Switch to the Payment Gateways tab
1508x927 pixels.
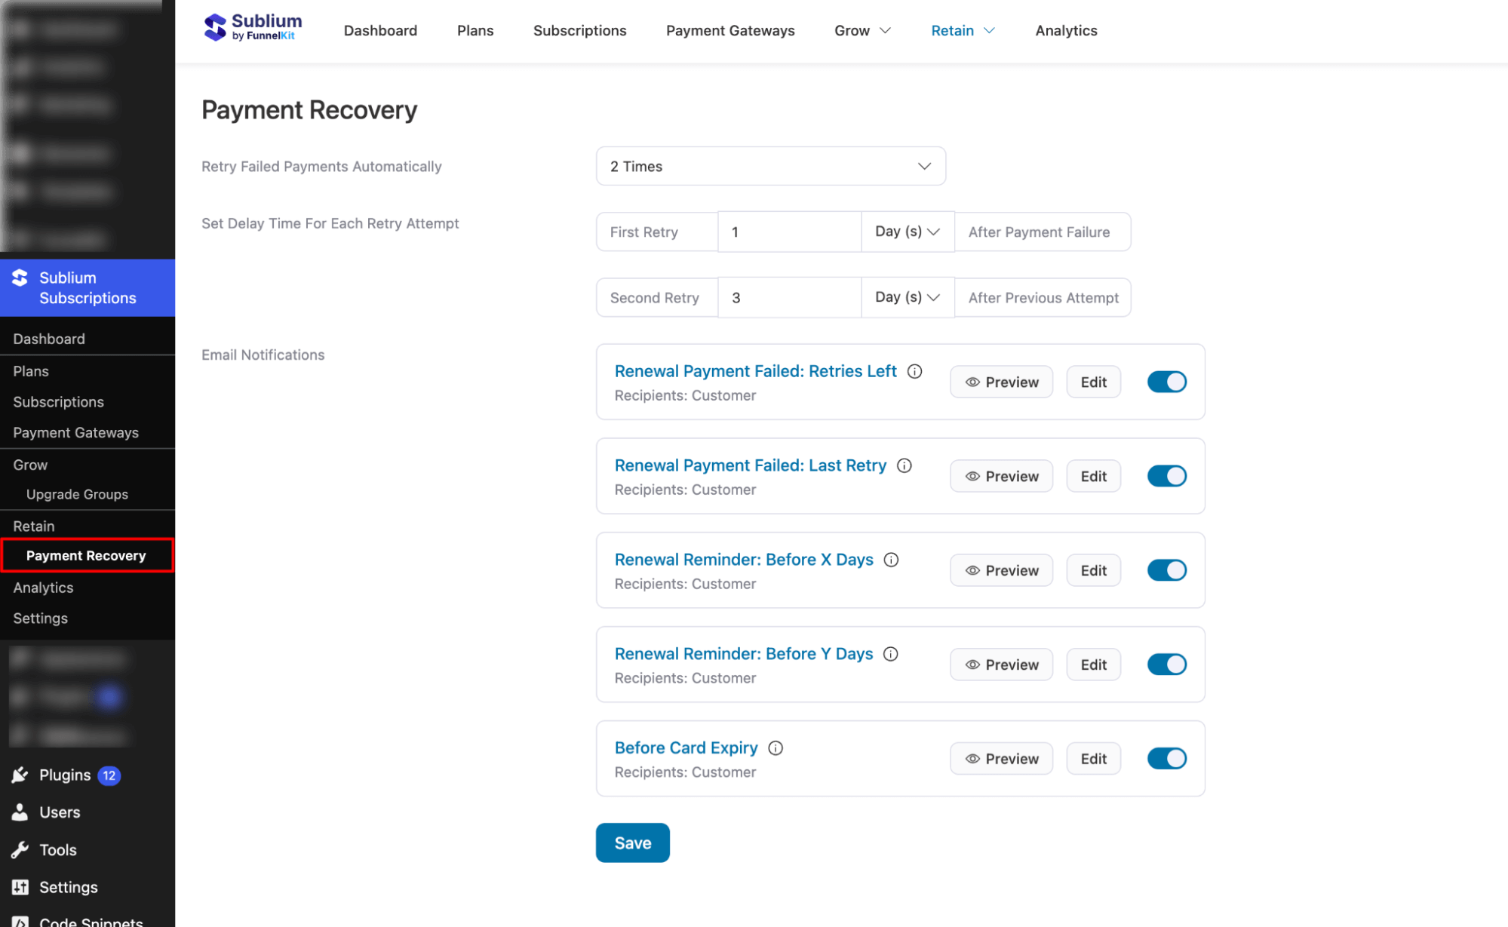729,30
